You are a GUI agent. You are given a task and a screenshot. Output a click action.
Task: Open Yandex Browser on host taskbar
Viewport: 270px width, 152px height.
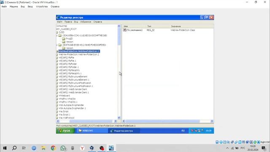pyautogui.click(x=82, y=148)
